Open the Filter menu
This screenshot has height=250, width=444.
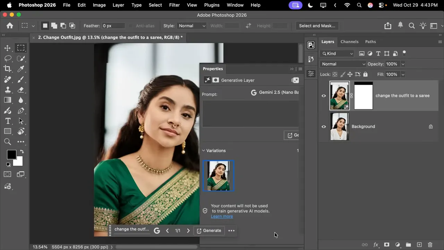174,5
